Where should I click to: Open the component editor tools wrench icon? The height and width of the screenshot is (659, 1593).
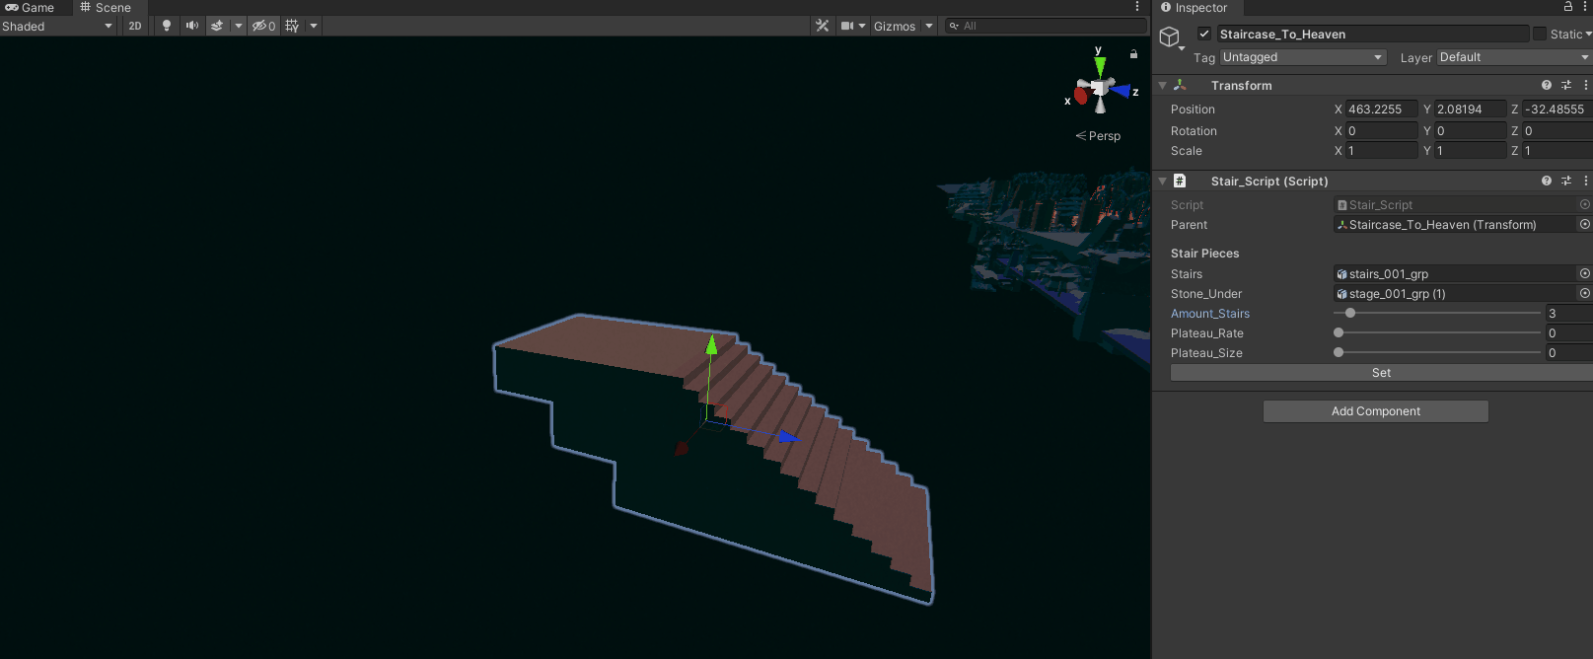point(822,26)
